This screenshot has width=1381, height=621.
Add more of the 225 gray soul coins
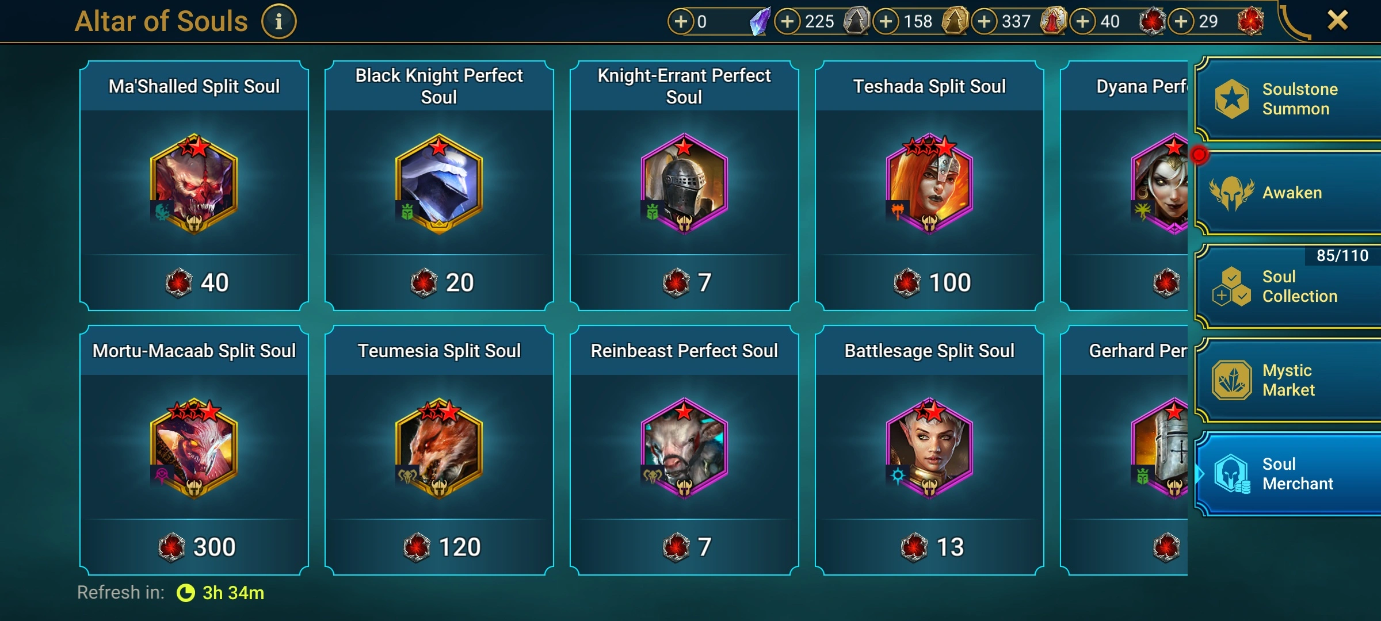pyautogui.click(x=787, y=22)
